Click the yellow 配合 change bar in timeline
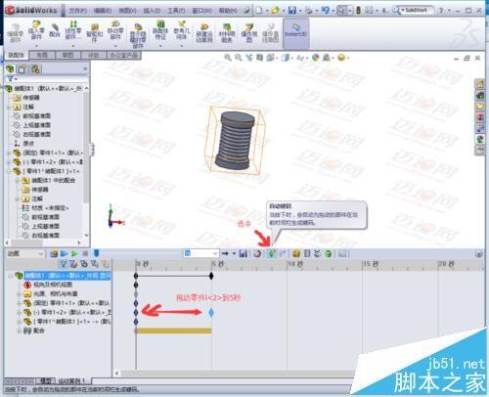 tap(174, 331)
